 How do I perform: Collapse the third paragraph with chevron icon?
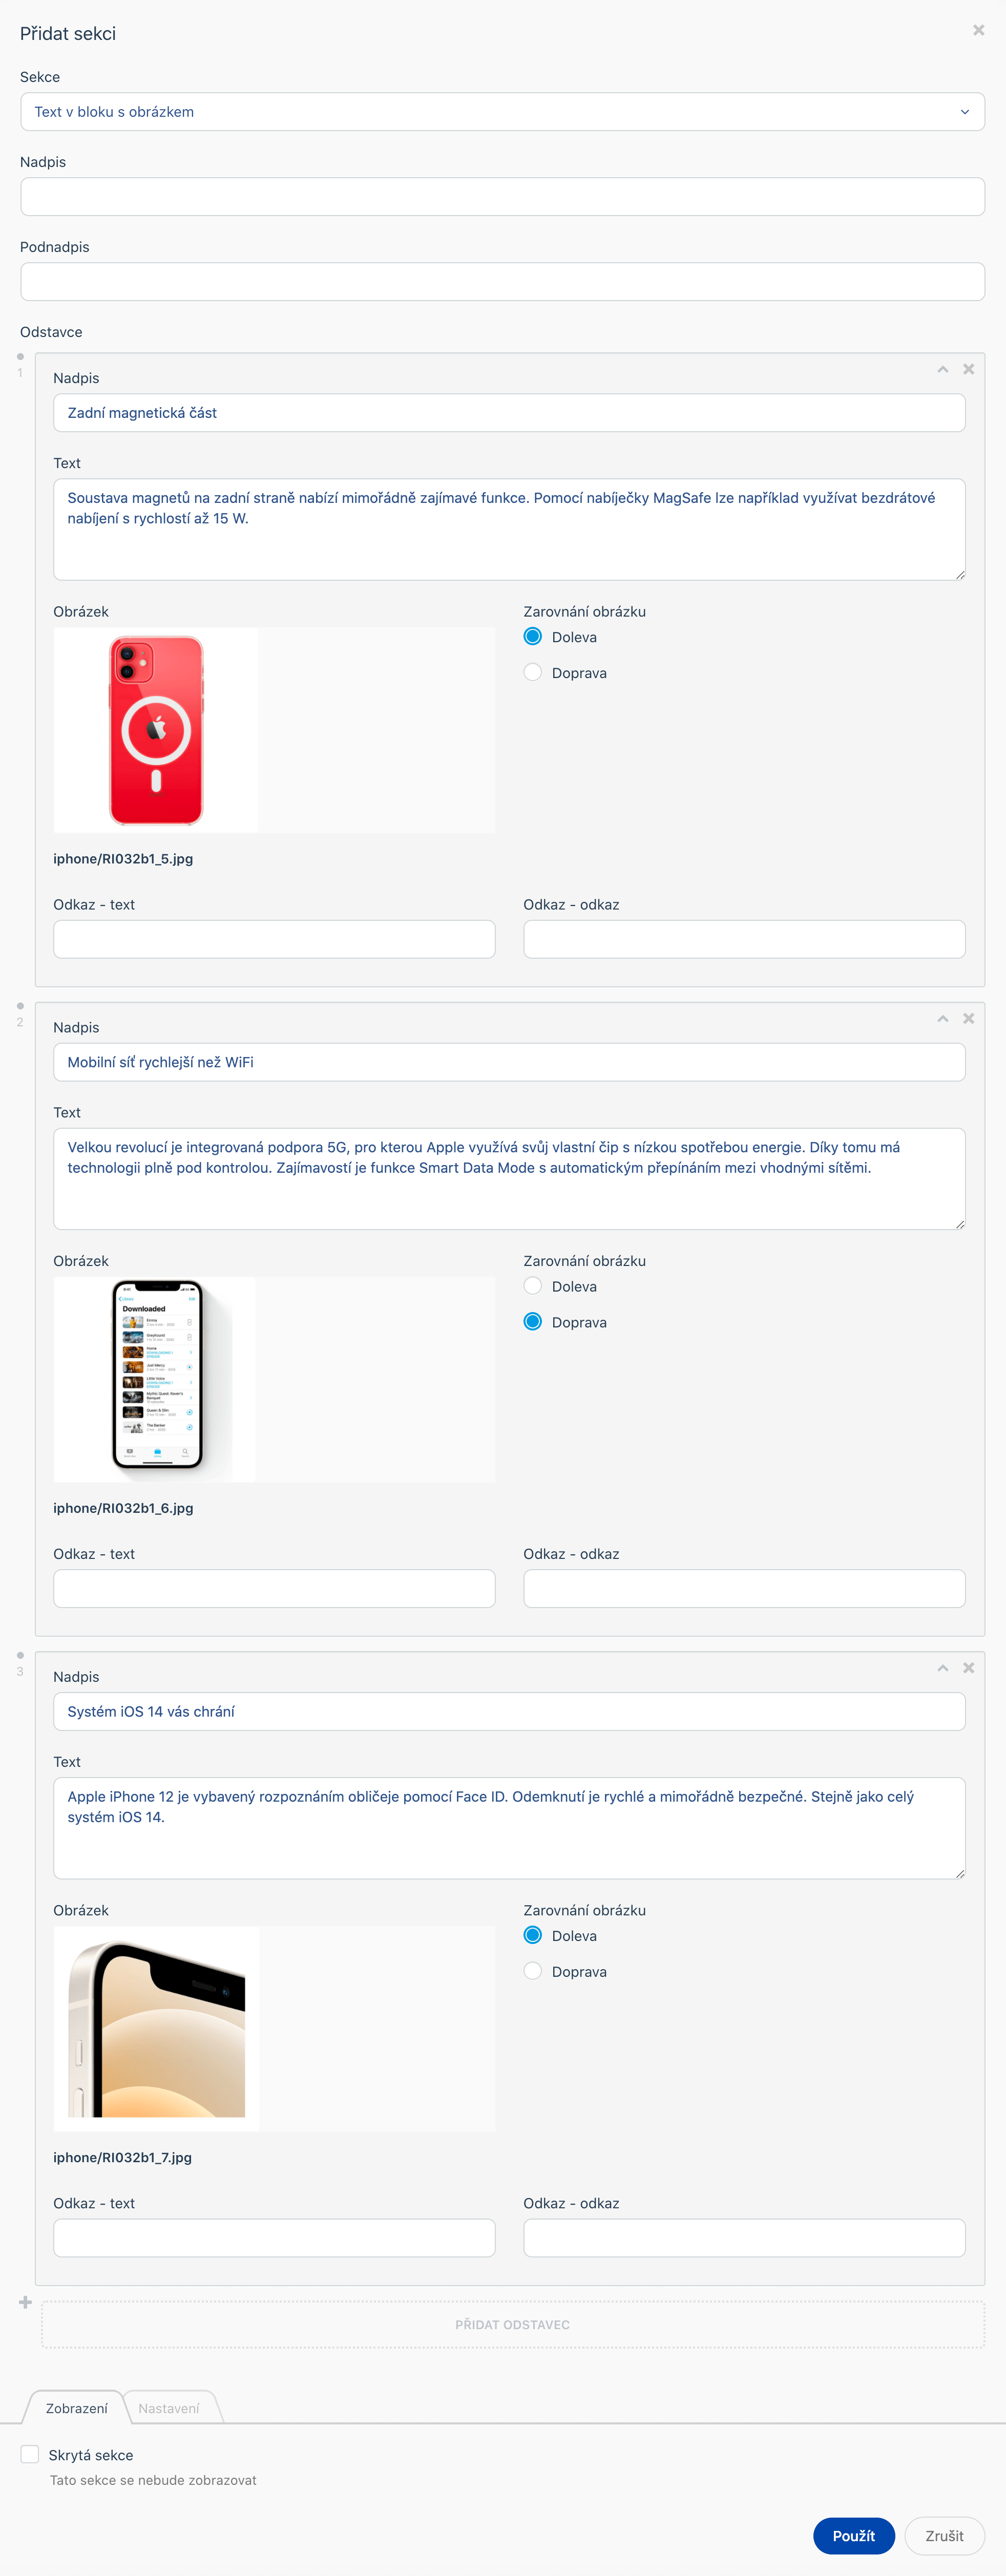point(942,1667)
